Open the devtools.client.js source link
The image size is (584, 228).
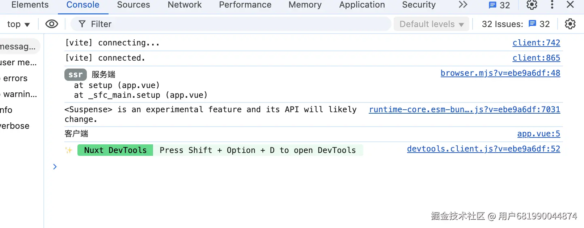coord(483,149)
